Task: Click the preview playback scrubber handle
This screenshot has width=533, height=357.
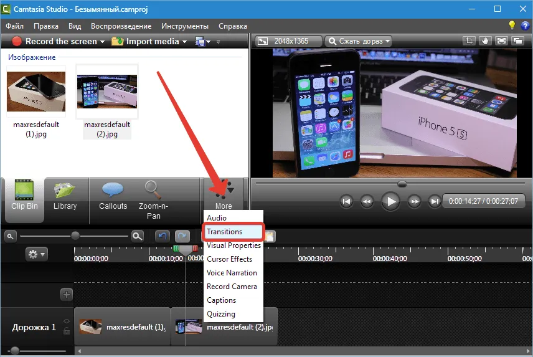Action: click(402, 184)
